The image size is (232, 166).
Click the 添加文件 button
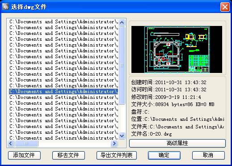coord(24,155)
